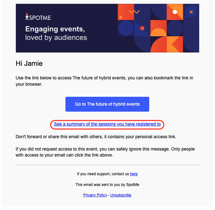The width and height of the screenshot is (215, 210).
Task: Click the orange squiggle wave graphic
Action: (134, 12)
